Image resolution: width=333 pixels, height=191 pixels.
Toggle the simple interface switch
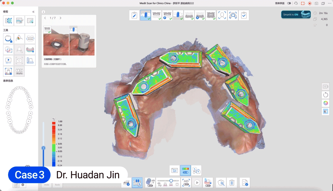coord(289,3)
